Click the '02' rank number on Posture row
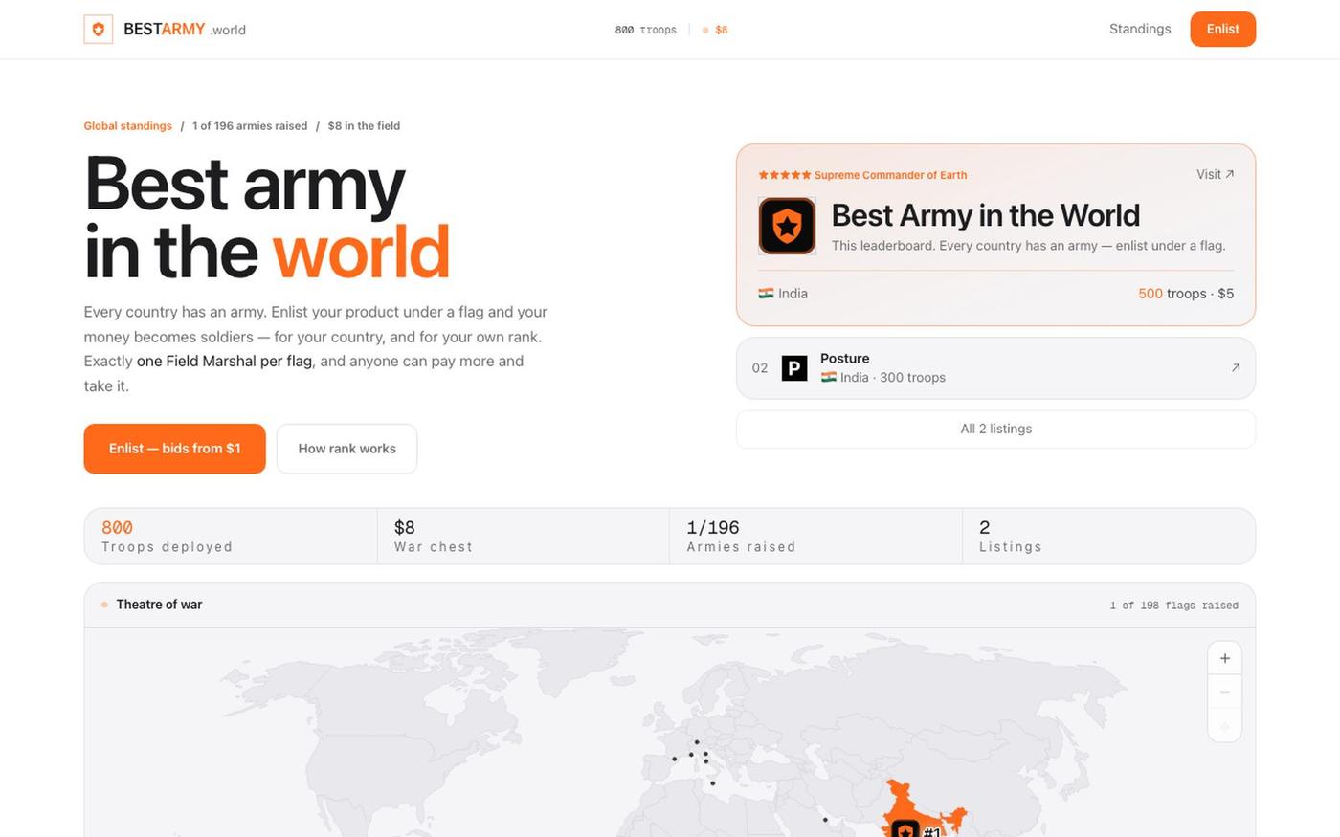 [x=760, y=368]
